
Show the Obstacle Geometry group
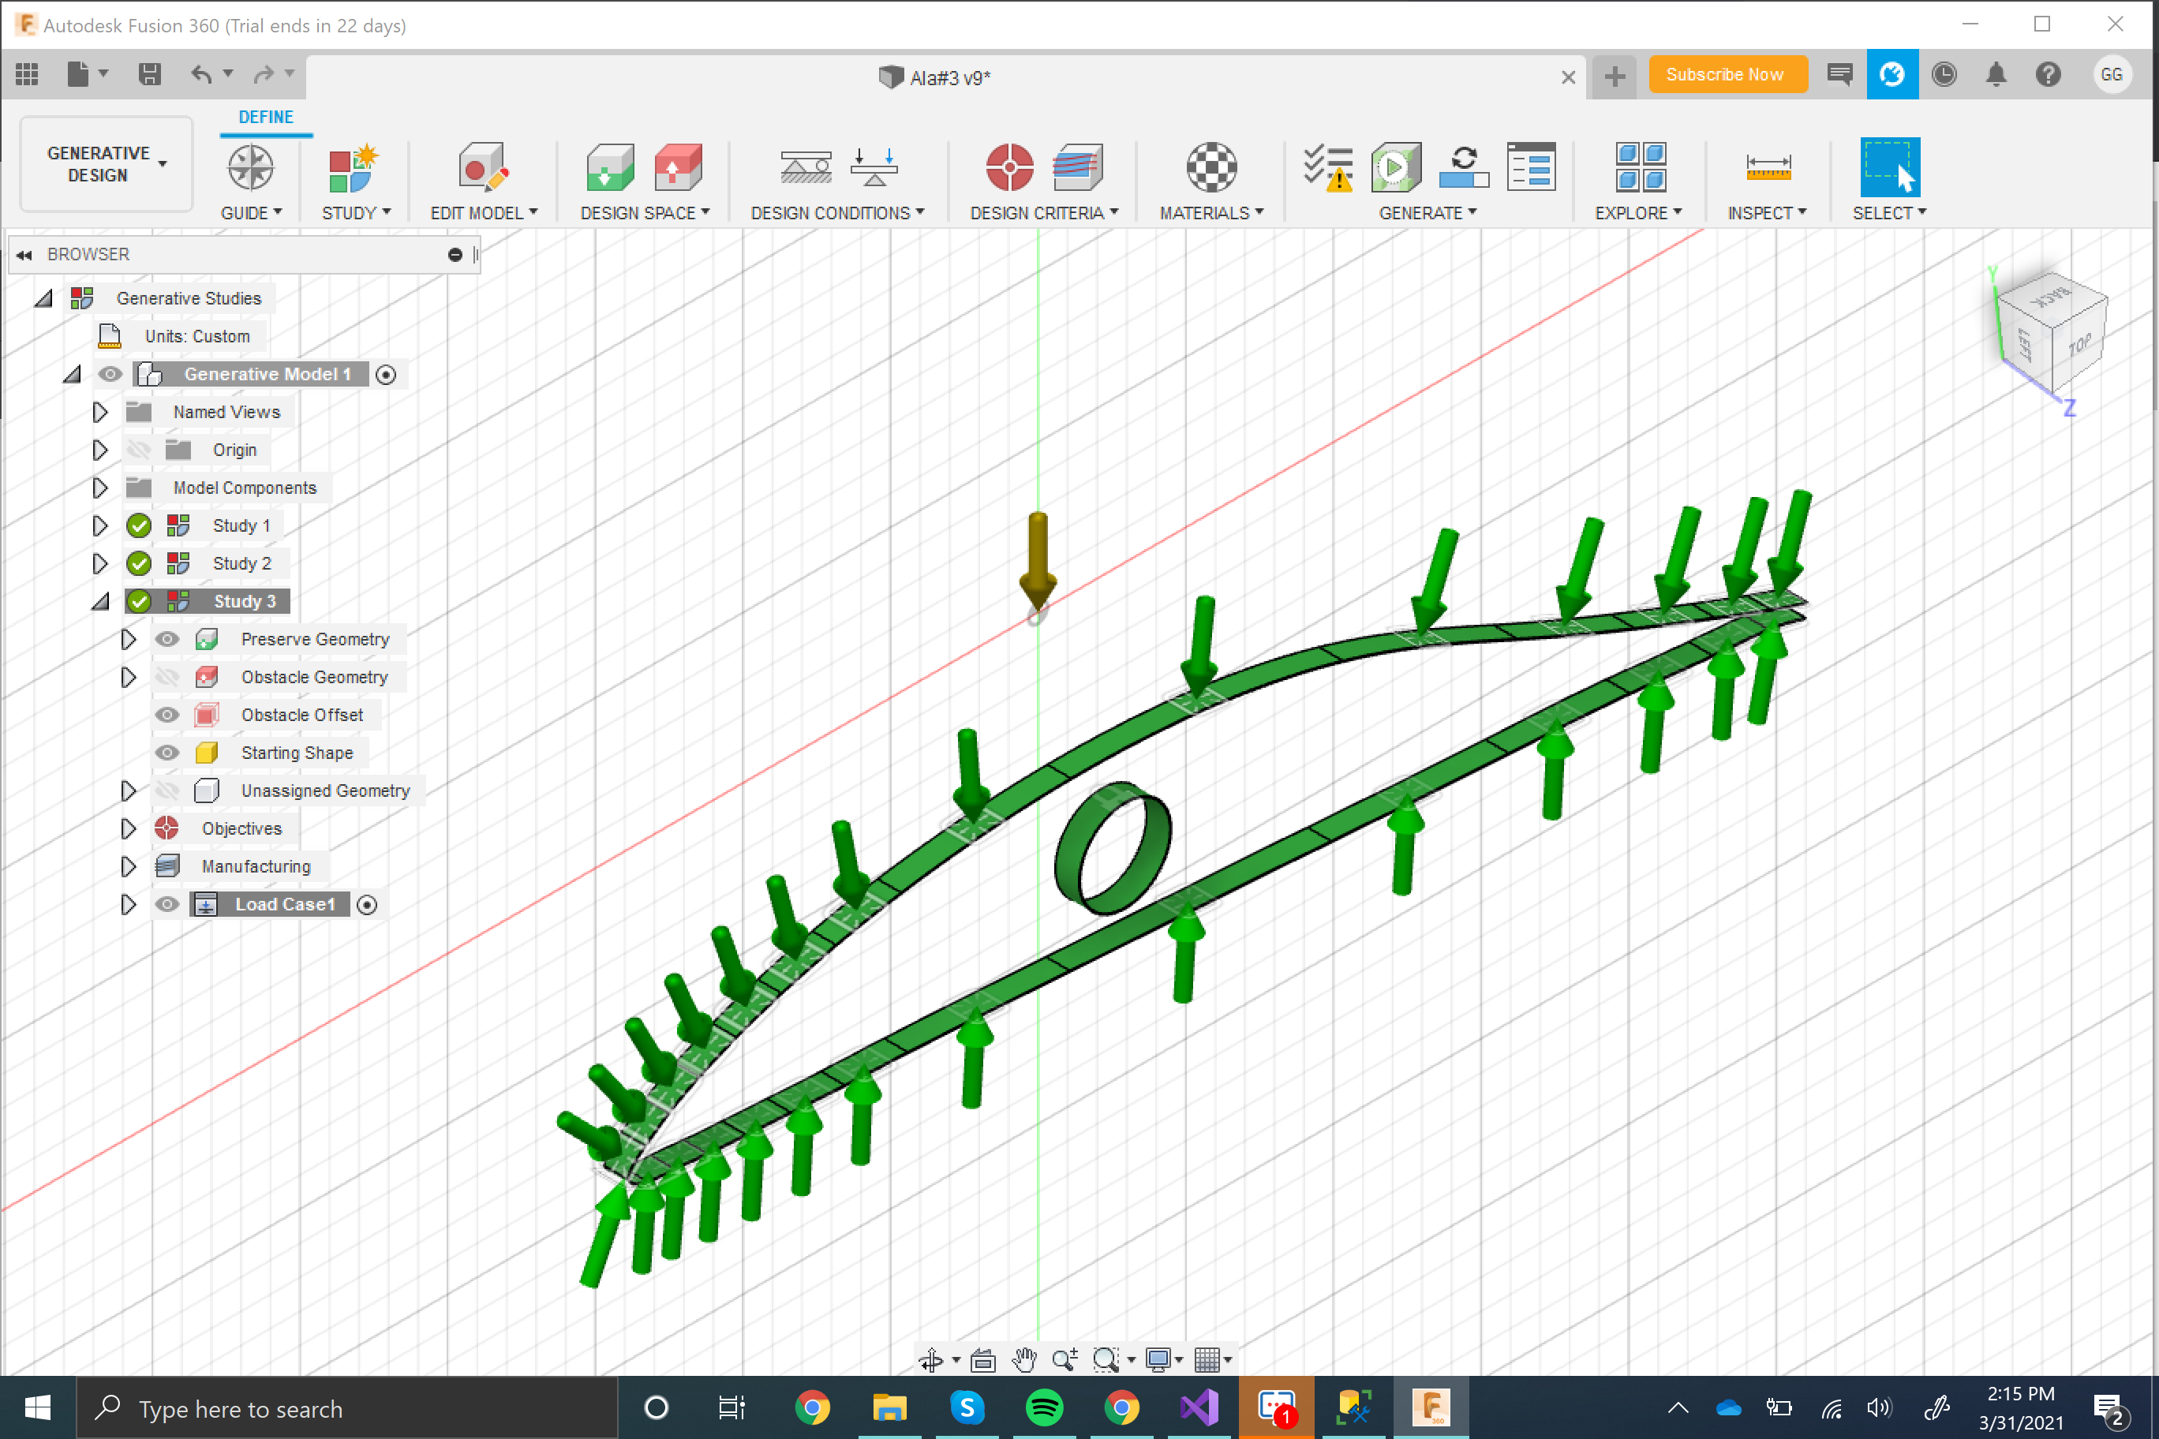click(167, 676)
